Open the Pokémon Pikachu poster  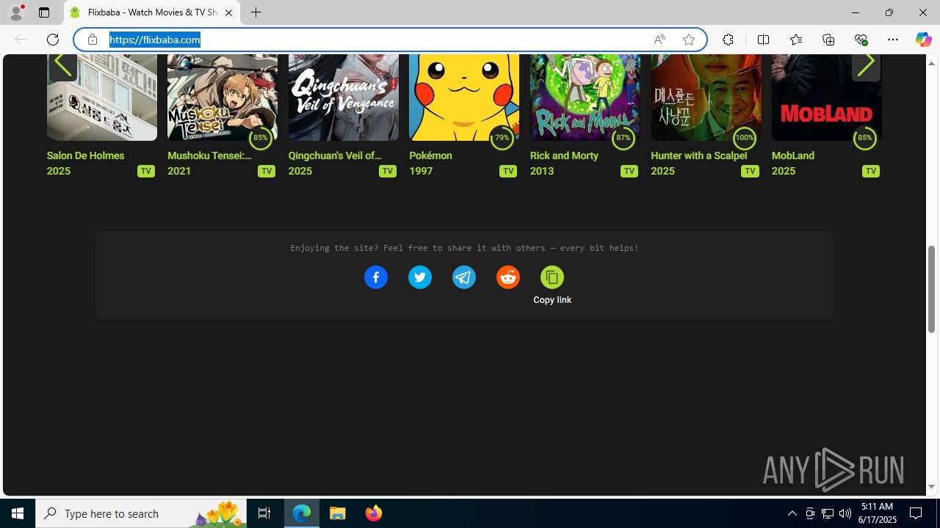tap(464, 97)
